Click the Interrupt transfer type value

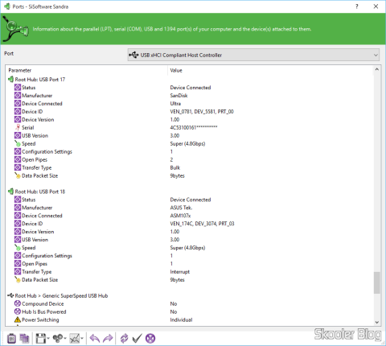pos(180,272)
